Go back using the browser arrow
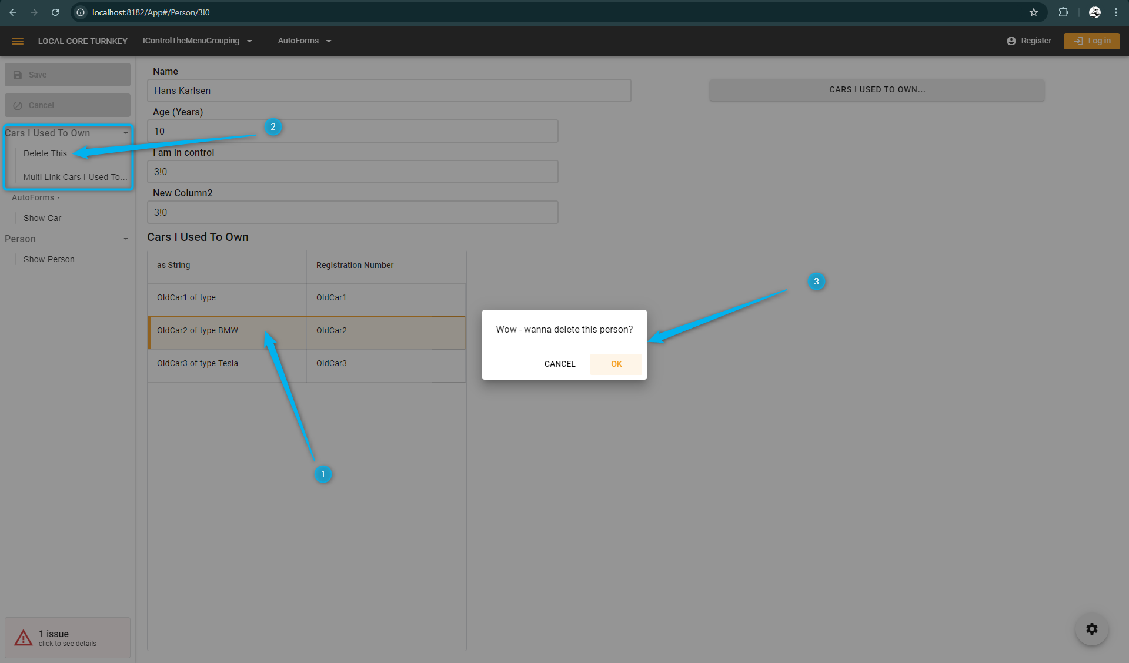 (13, 12)
